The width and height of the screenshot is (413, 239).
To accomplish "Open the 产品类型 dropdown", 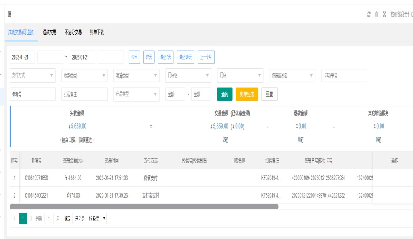I will (136, 94).
